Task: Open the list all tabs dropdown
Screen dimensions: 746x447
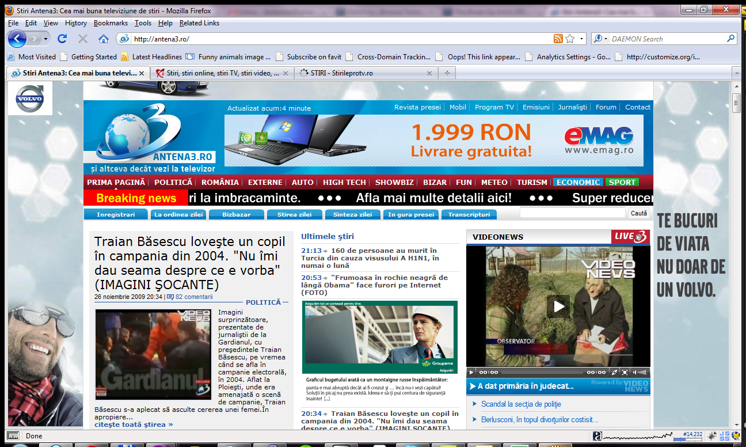Action: [736, 73]
